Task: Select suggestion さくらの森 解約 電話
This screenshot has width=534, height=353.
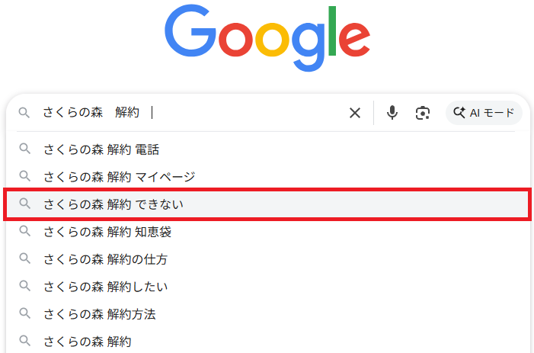Action: coord(101,149)
